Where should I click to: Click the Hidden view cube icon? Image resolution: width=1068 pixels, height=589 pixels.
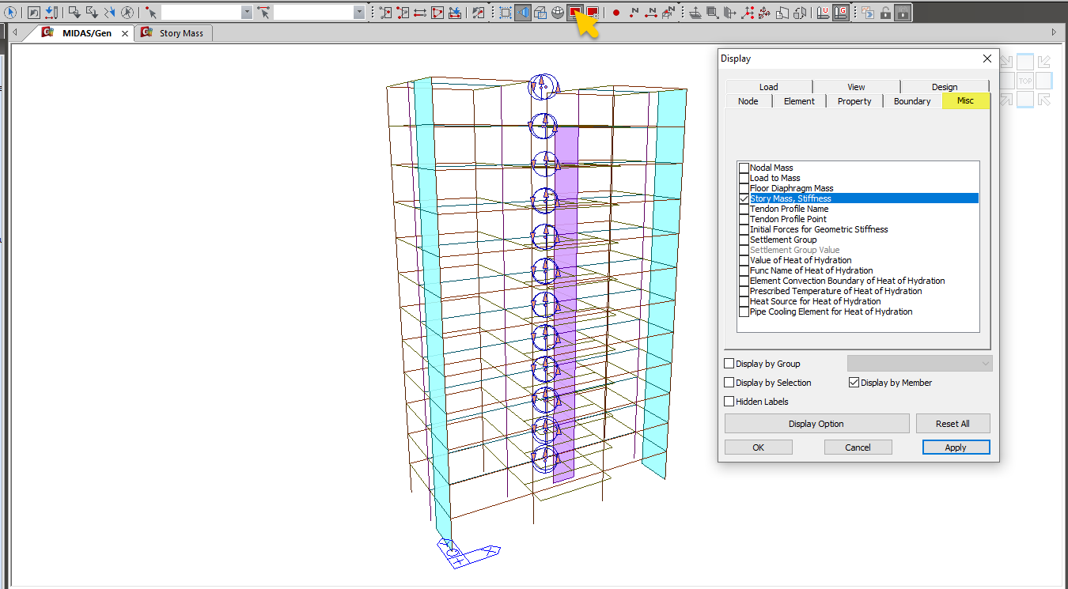click(x=540, y=13)
